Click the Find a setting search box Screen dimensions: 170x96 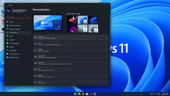[x=18, y=17]
